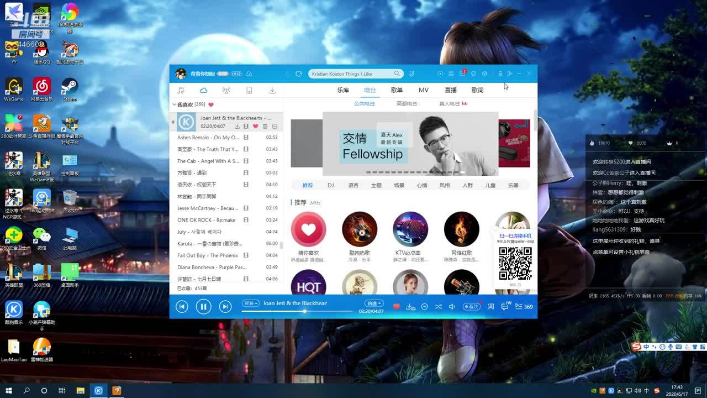Open the MV tab
This screenshot has width=707, height=398.
click(424, 90)
